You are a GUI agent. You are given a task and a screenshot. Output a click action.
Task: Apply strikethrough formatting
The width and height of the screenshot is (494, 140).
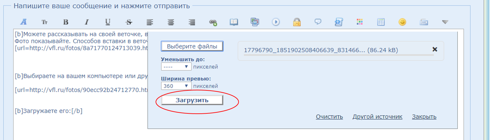pos(129,22)
